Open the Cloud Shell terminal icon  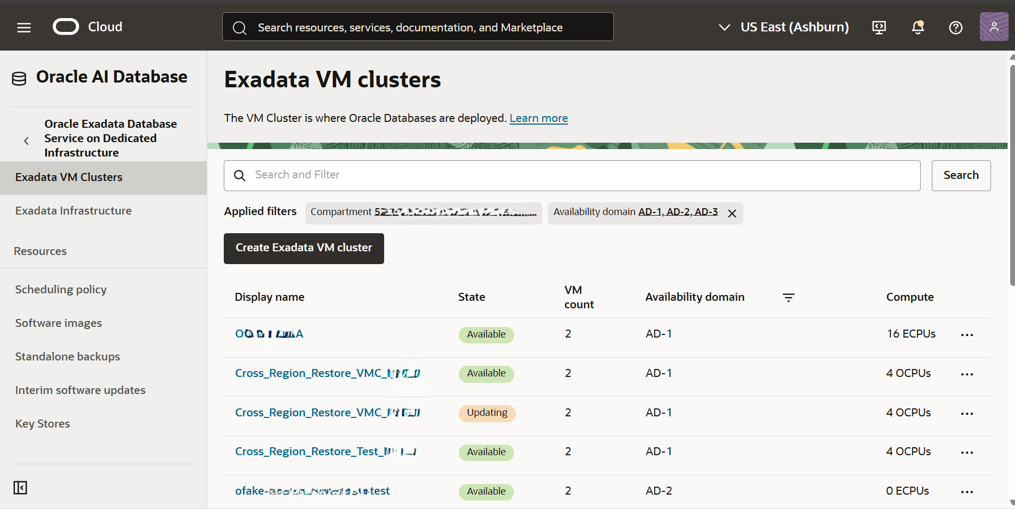pos(878,27)
